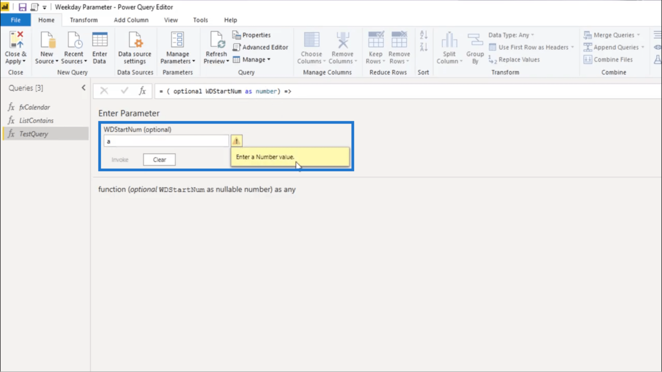Screen dimensions: 662x372
Task: Click Replace Values in Transform group
Action: pyautogui.click(x=514, y=59)
